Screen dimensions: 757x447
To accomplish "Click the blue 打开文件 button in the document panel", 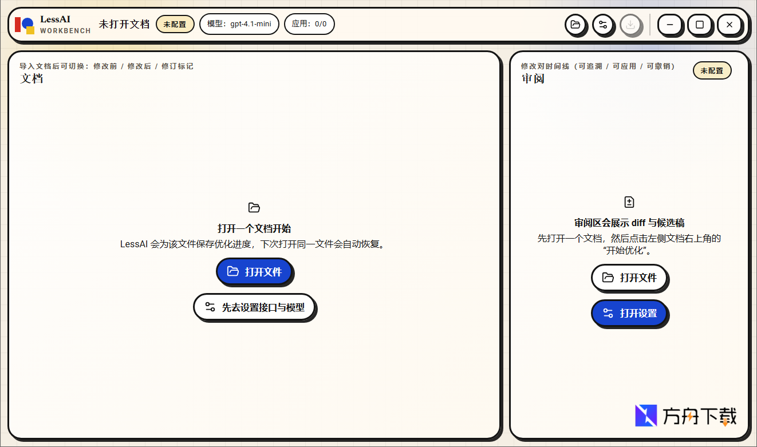I will (254, 272).
